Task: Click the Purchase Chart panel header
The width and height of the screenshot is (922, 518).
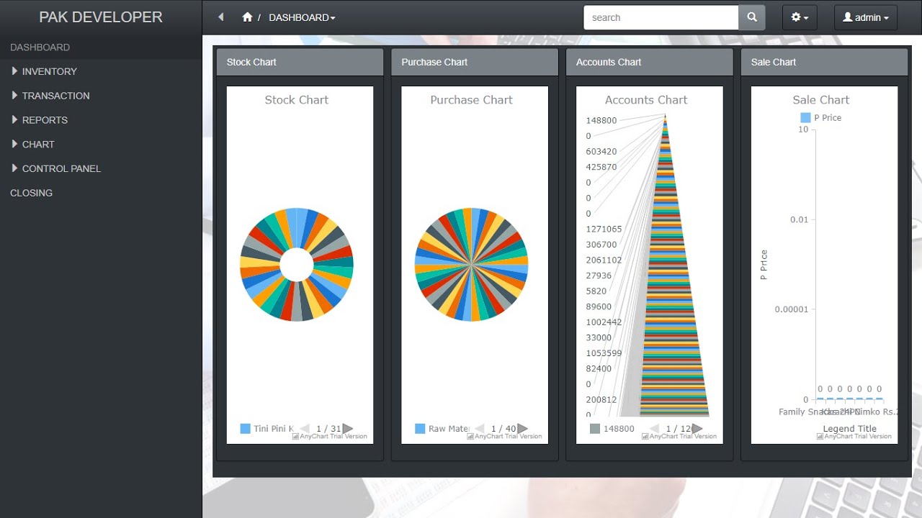Action: coord(475,63)
